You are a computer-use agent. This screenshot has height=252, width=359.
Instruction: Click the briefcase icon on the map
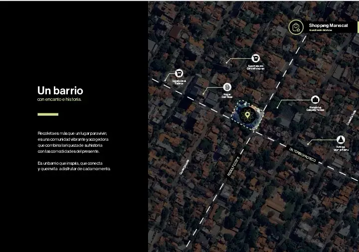pyautogui.click(x=315, y=100)
